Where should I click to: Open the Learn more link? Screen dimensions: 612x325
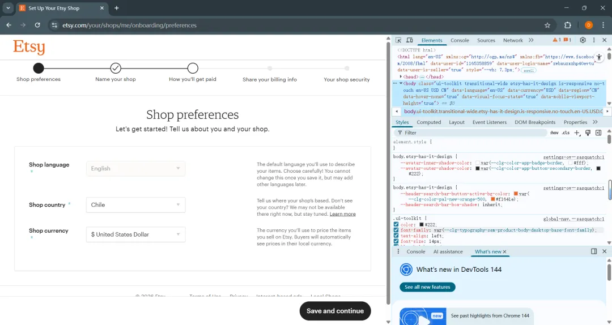343,214
